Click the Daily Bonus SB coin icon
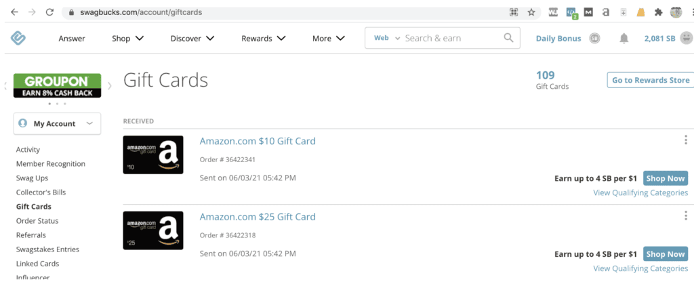The height and width of the screenshot is (284, 694). tap(594, 39)
